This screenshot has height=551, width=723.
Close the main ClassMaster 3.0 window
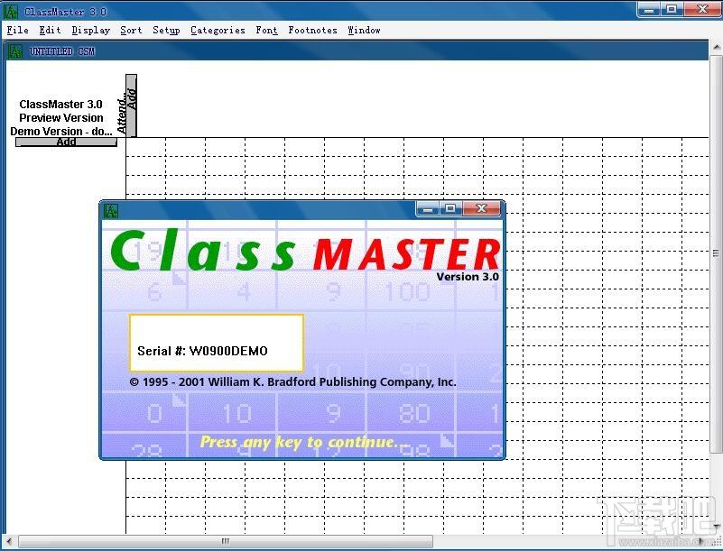click(x=702, y=10)
